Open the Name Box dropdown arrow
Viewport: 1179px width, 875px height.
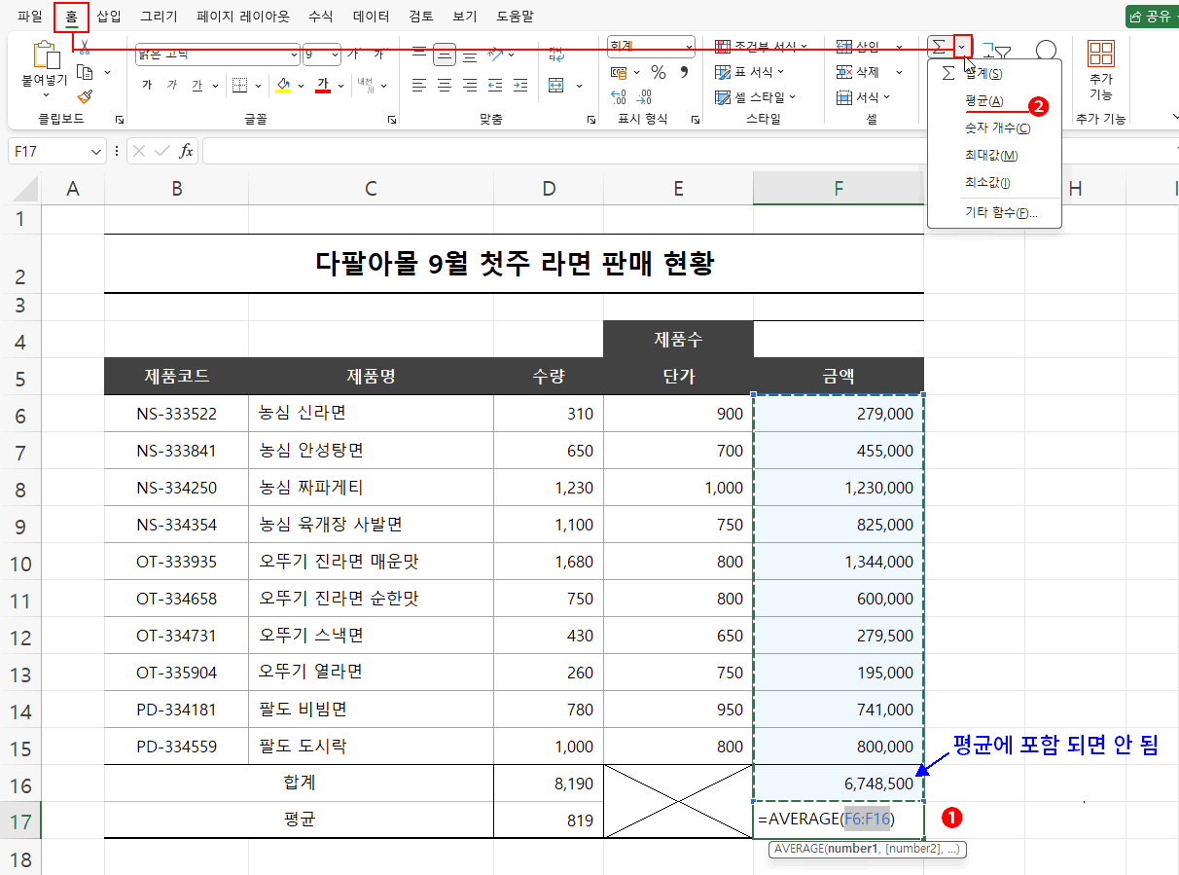point(95,151)
